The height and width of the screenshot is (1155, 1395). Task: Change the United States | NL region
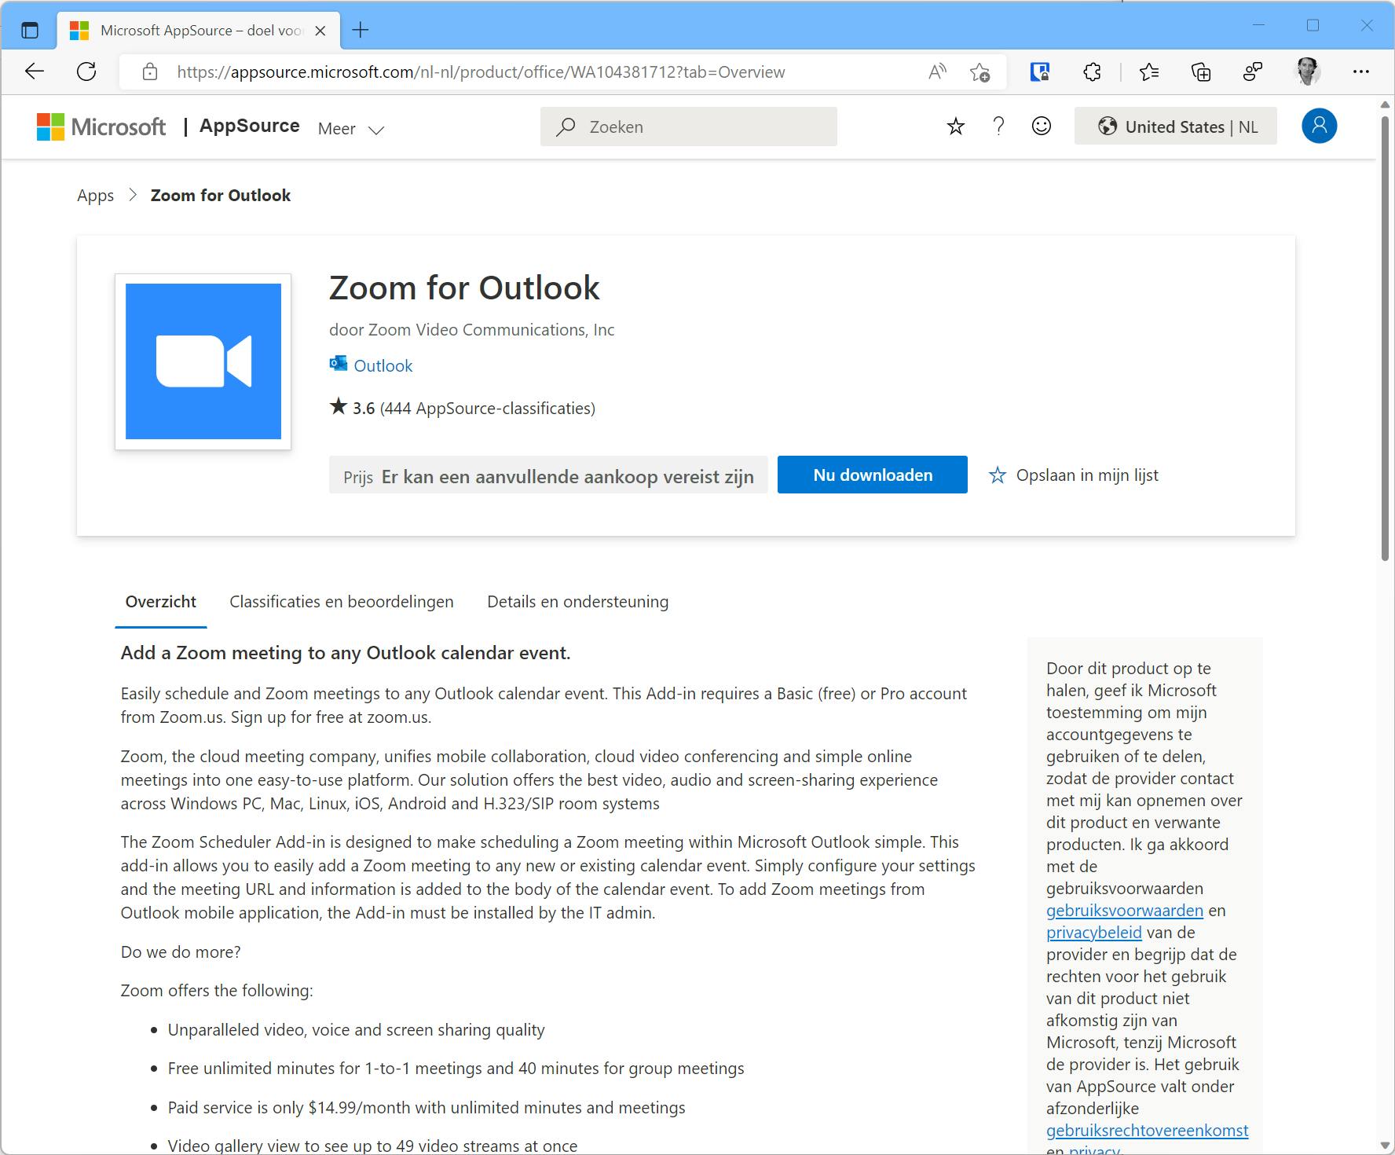click(x=1176, y=126)
